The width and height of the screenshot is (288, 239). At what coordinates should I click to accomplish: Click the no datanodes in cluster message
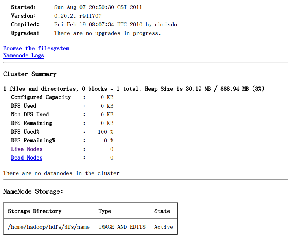click(x=61, y=173)
